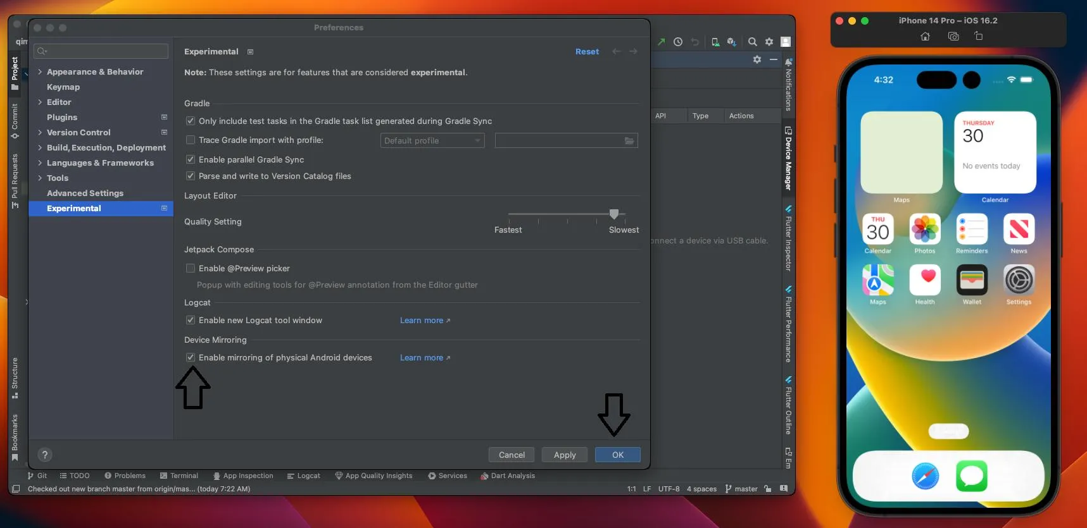Check Trace Gradle import with profile
The image size is (1087, 528).
point(191,140)
